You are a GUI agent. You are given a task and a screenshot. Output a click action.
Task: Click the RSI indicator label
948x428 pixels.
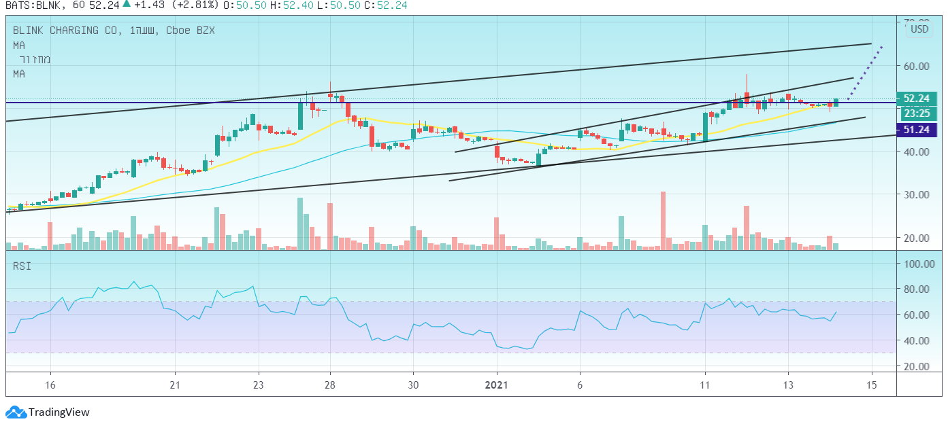point(22,266)
